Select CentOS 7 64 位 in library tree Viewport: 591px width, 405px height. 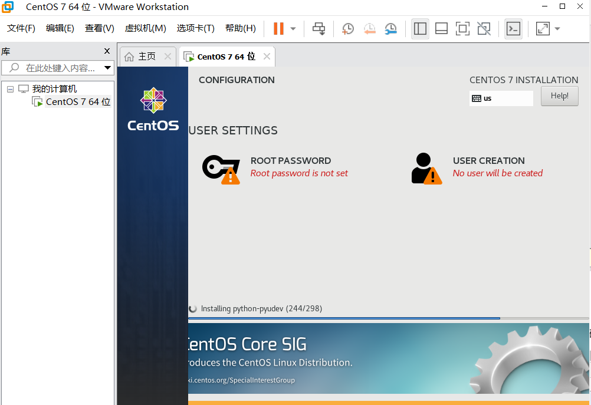click(78, 102)
